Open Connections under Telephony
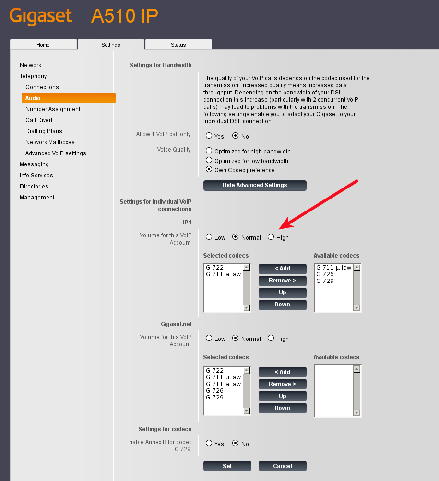This screenshot has width=439, height=481. (x=42, y=87)
